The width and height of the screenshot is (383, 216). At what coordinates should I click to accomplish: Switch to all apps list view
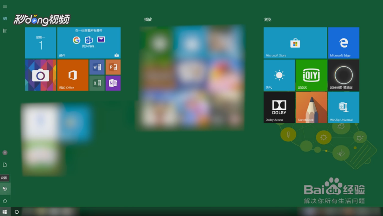[5, 31]
